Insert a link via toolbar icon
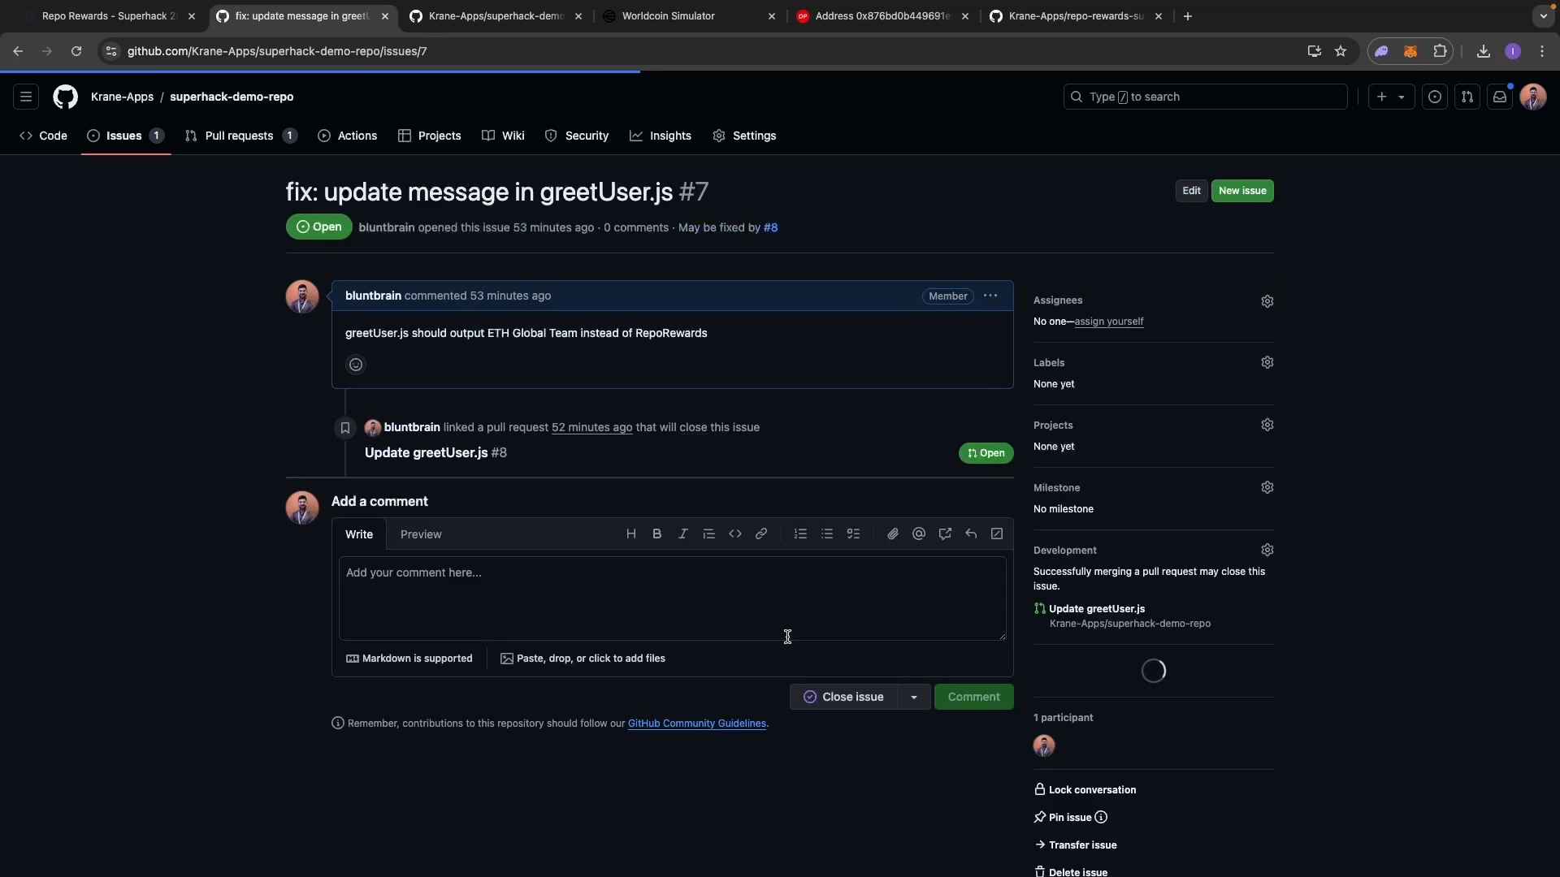 (x=761, y=534)
